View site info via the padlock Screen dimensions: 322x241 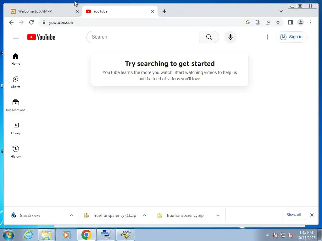(x=44, y=22)
